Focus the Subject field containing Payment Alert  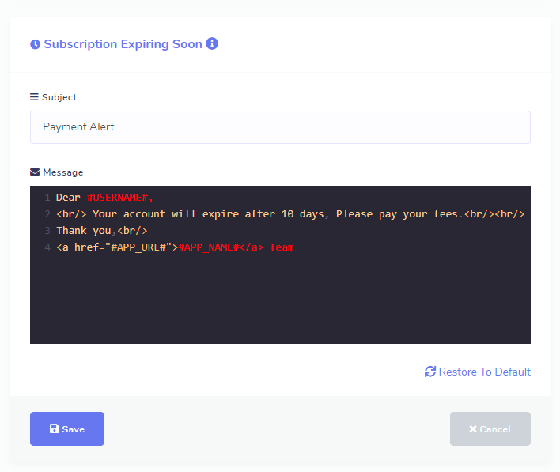(280, 127)
